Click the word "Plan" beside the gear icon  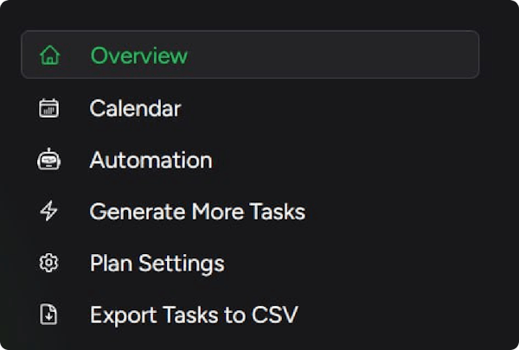coord(106,264)
